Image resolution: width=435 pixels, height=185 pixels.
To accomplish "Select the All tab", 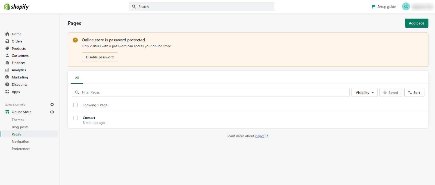I will (77, 78).
